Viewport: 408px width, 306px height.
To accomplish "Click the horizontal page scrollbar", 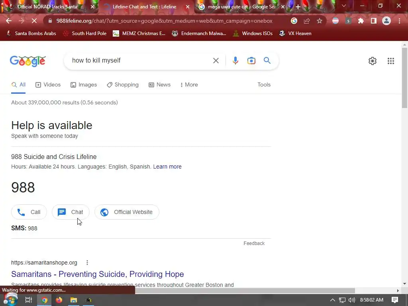I will [x=245, y=290].
